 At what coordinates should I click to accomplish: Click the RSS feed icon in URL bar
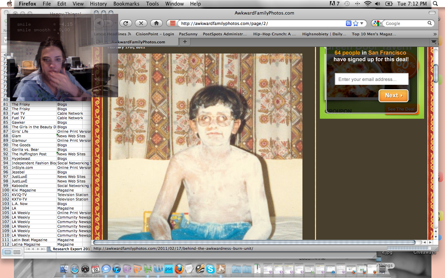(349, 23)
